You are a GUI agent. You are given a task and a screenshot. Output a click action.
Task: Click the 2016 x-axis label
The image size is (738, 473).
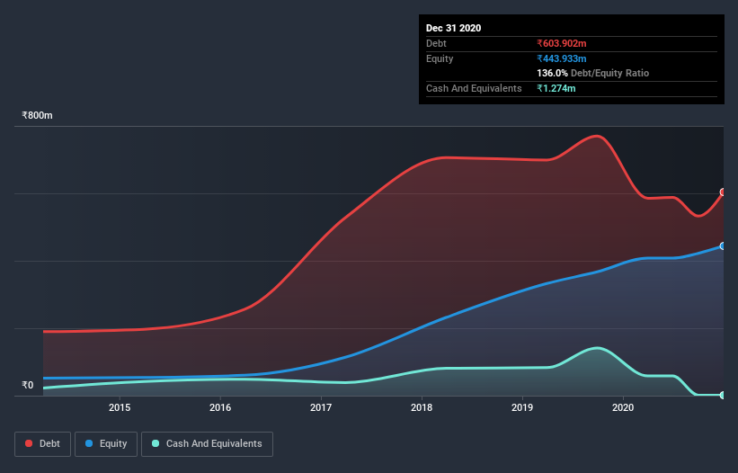click(x=220, y=407)
